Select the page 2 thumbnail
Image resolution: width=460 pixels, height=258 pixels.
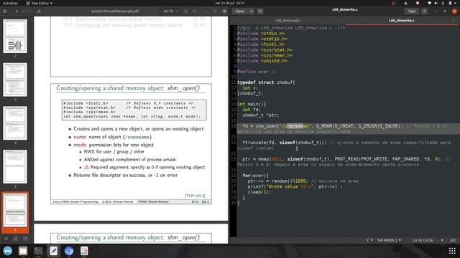15,36
